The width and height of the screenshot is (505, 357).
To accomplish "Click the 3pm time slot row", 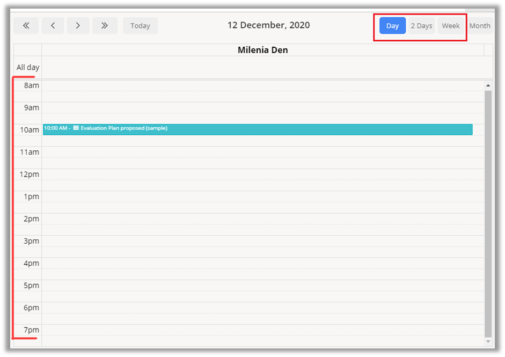I will (262, 241).
